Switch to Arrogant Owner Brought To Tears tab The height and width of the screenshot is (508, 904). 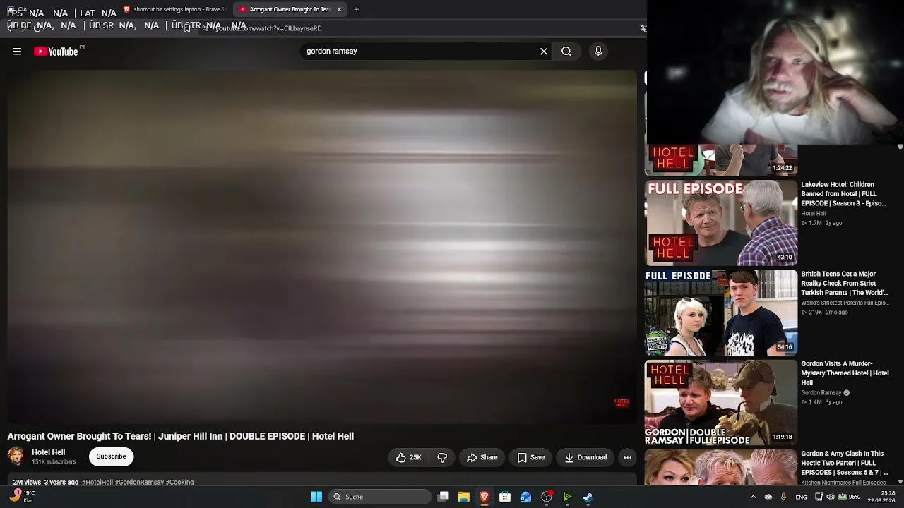pos(290,9)
